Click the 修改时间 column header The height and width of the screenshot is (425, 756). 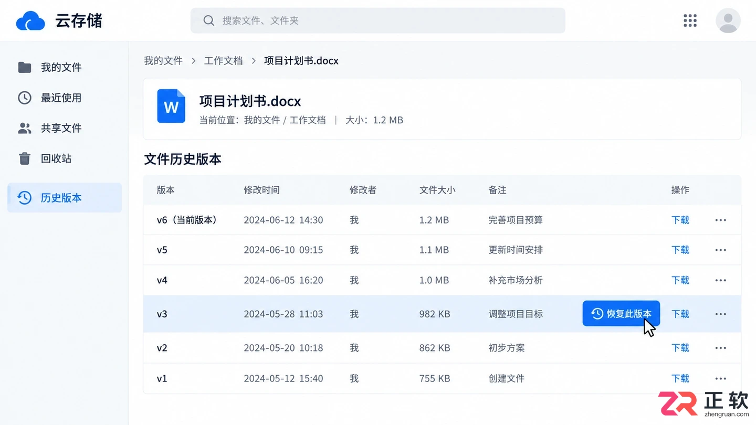click(x=261, y=190)
